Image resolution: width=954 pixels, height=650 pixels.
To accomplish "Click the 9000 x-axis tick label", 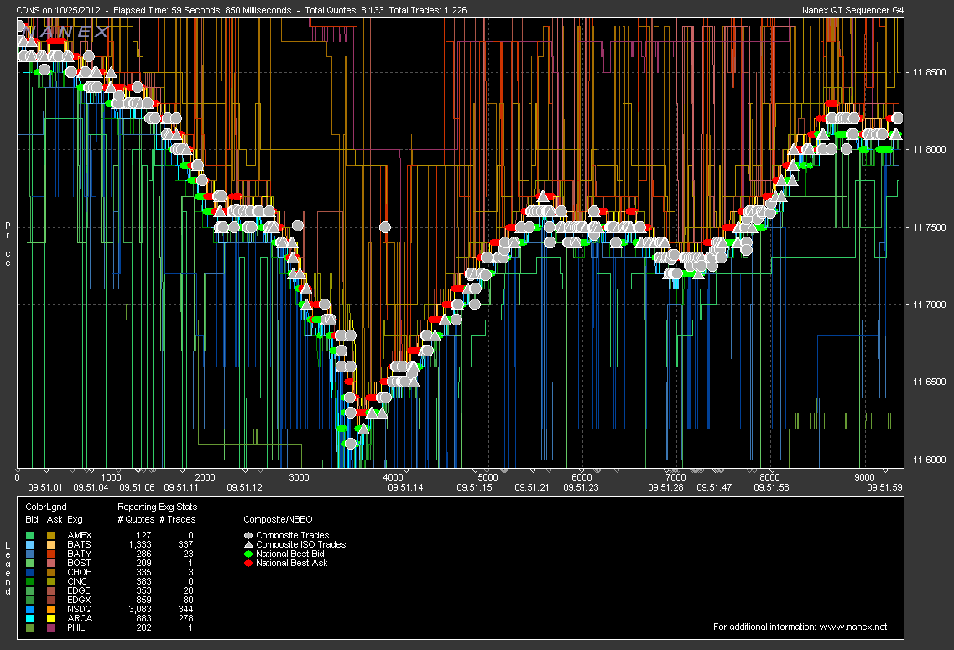I will [x=864, y=478].
